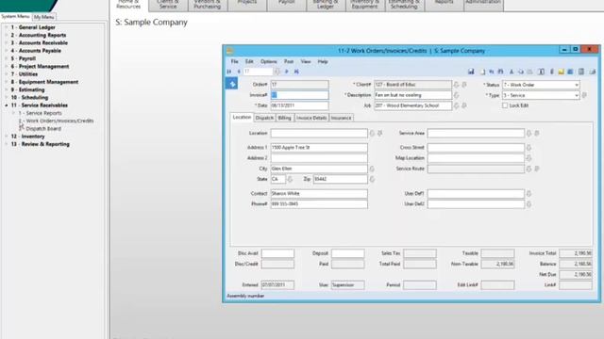
Task: Click the yellow note toolbar icon
Action: point(562,72)
